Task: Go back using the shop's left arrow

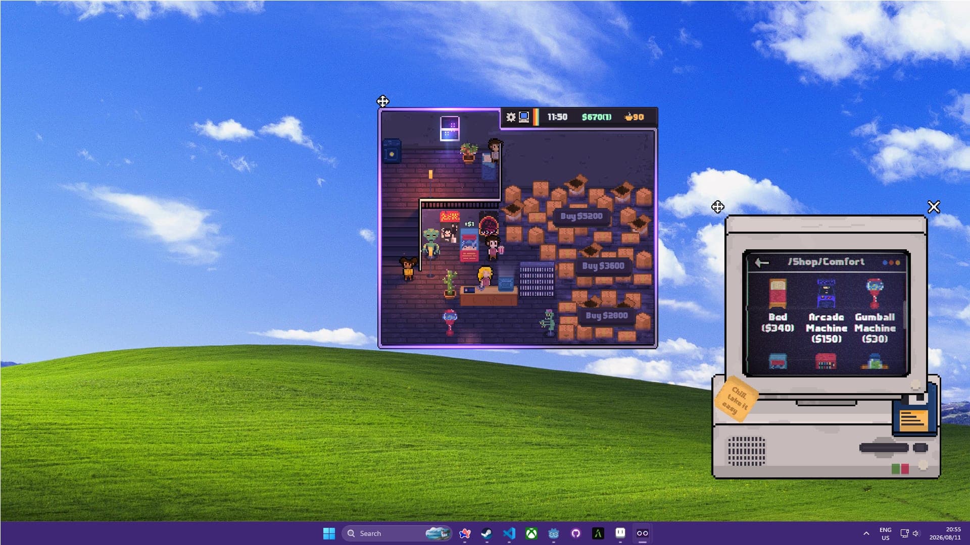Action: click(x=762, y=262)
